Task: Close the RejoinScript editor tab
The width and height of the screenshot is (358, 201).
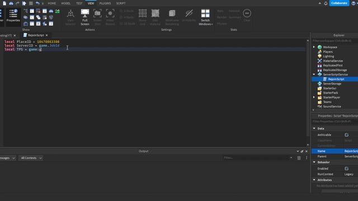Action: (47, 35)
